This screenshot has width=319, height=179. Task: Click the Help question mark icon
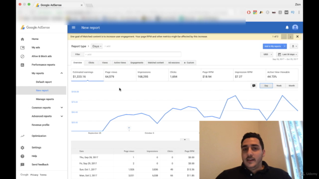click(x=22, y=156)
